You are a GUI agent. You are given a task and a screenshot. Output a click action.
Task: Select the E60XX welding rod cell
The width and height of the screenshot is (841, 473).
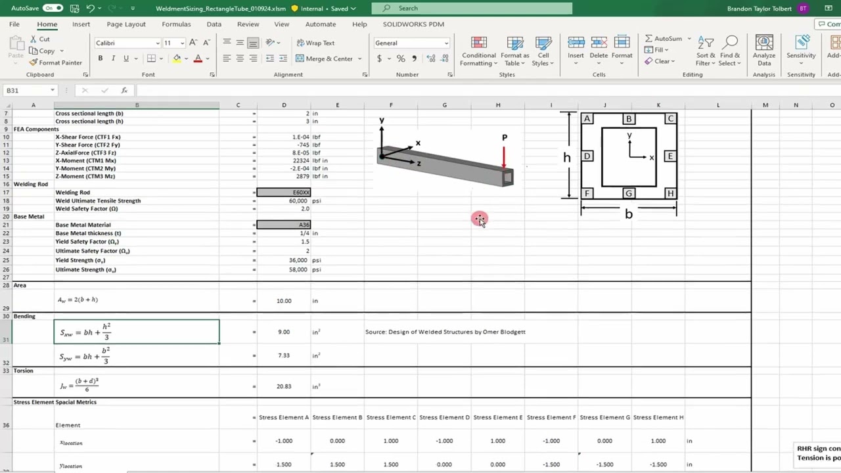tap(284, 192)
